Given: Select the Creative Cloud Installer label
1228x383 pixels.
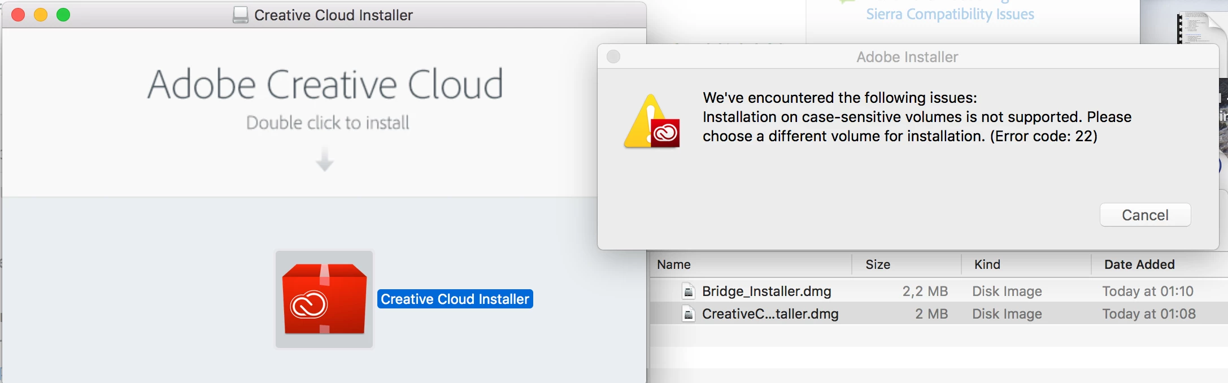Looking at the screenshot, I should [x=455, y=299].
